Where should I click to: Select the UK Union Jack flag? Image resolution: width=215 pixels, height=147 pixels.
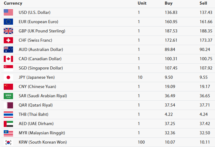[8, 31]
